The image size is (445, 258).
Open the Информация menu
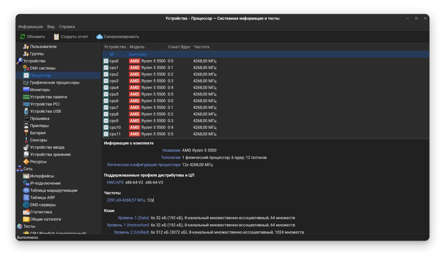point(31,27)
